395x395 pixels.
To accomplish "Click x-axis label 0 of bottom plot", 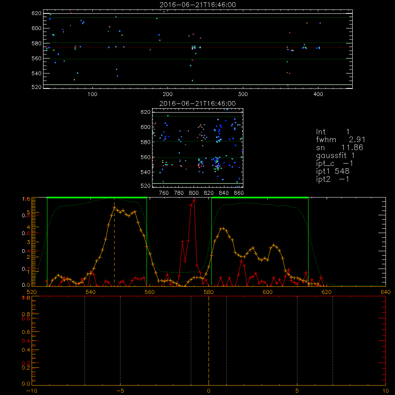I will 209,391.
